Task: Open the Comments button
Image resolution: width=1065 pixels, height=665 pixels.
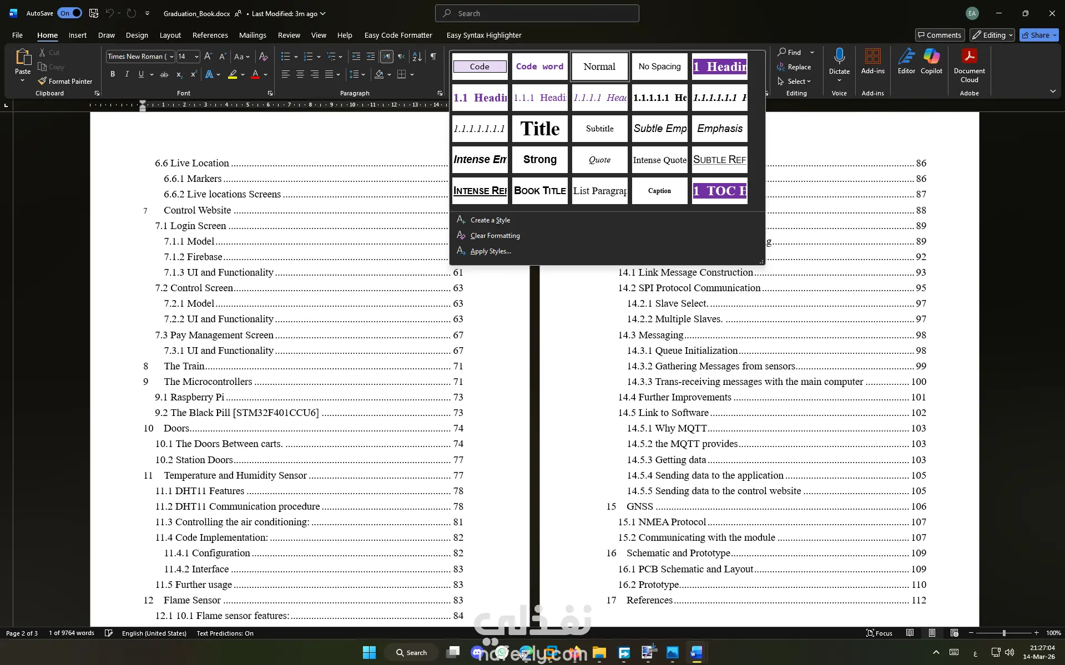Action: point(940,35)
